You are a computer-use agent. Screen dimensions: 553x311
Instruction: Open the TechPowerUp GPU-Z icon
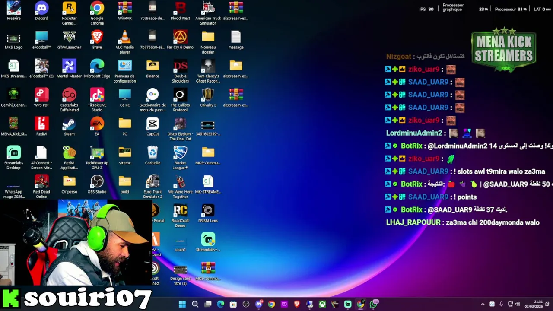(x=97, y=158)
